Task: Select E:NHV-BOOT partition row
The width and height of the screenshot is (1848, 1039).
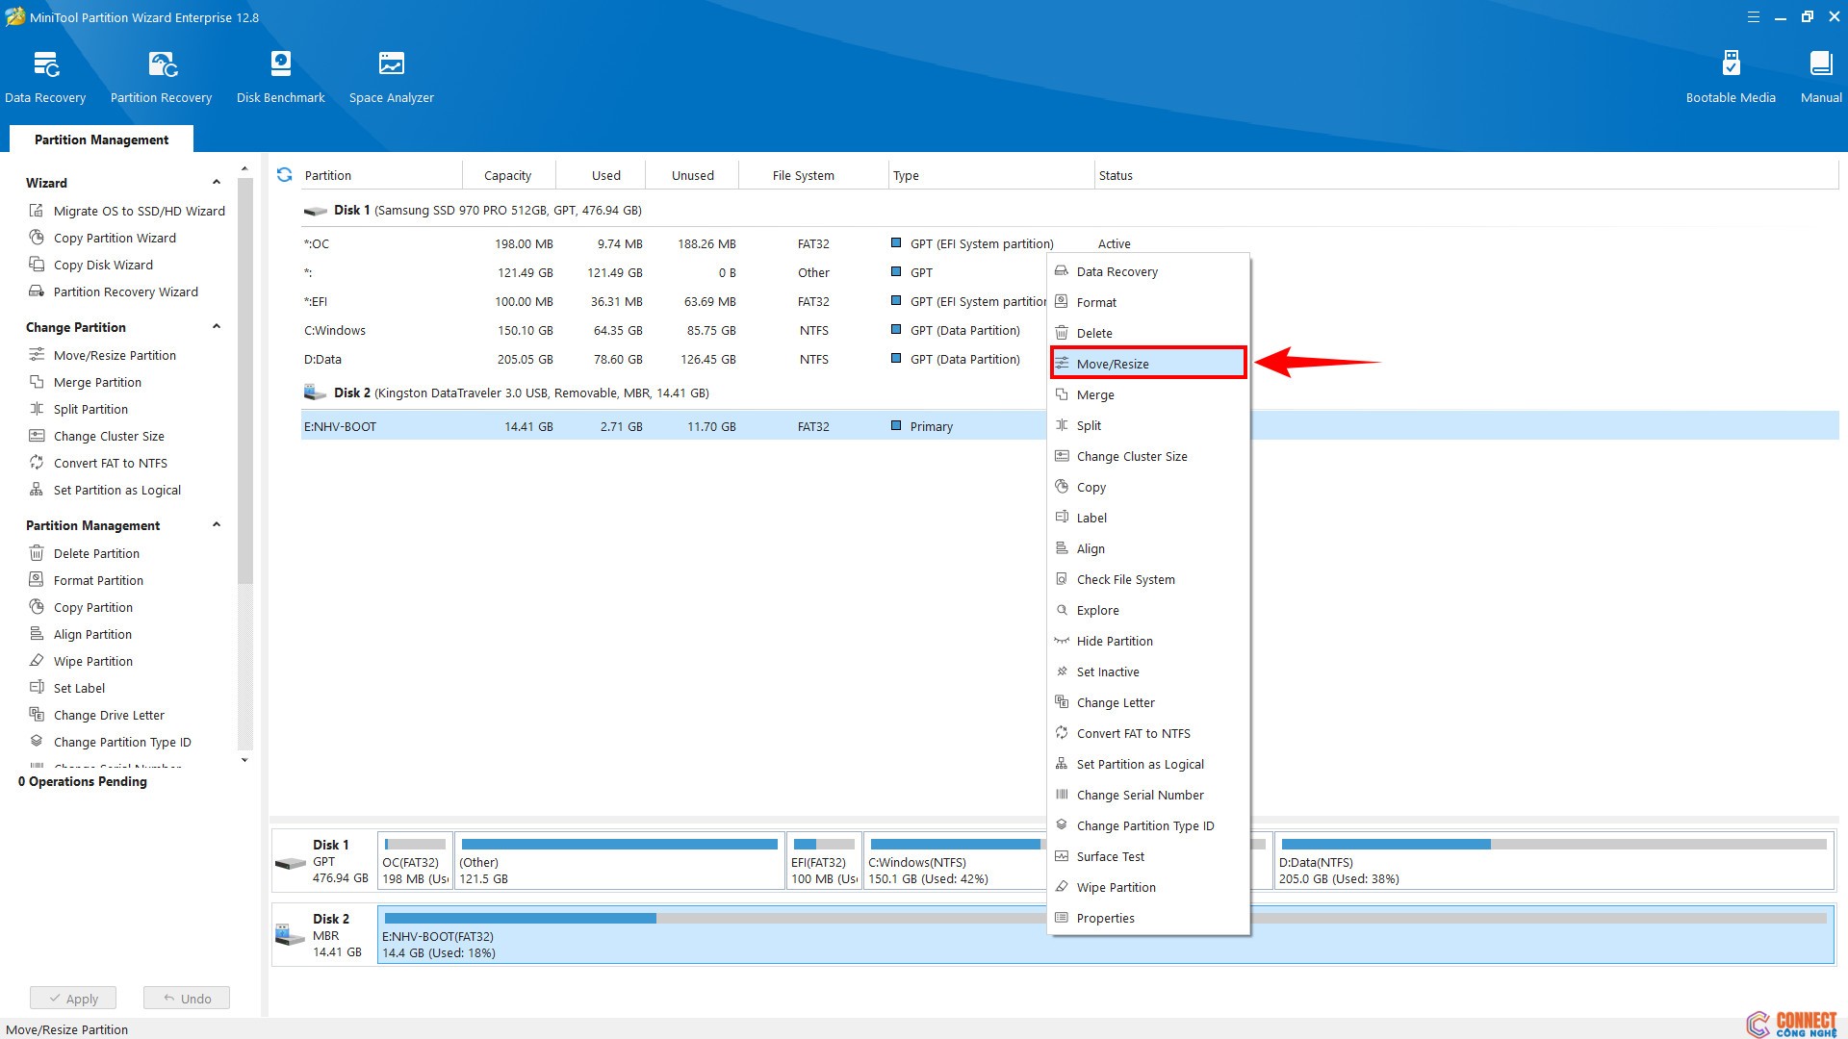Action: pos(674,426)
